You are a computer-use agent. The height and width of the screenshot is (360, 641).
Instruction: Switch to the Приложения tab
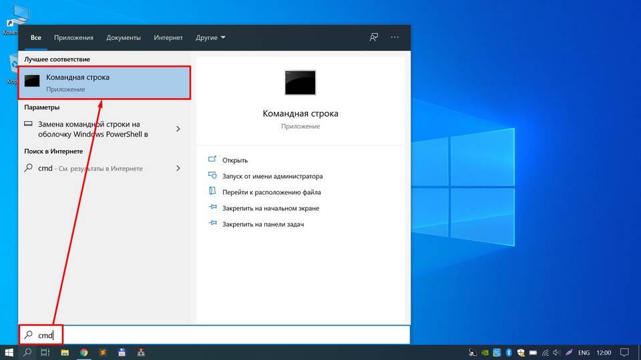pos(73,37)
